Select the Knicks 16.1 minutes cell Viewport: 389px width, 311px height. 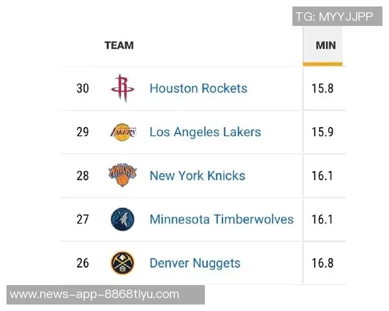322,176
